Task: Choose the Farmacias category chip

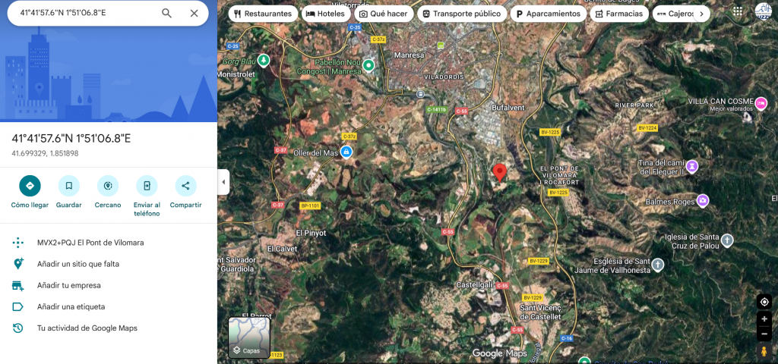Action: coord(618,14)
